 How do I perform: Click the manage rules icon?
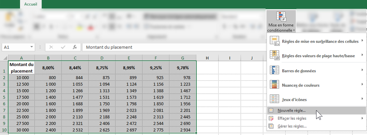[271, 126]
